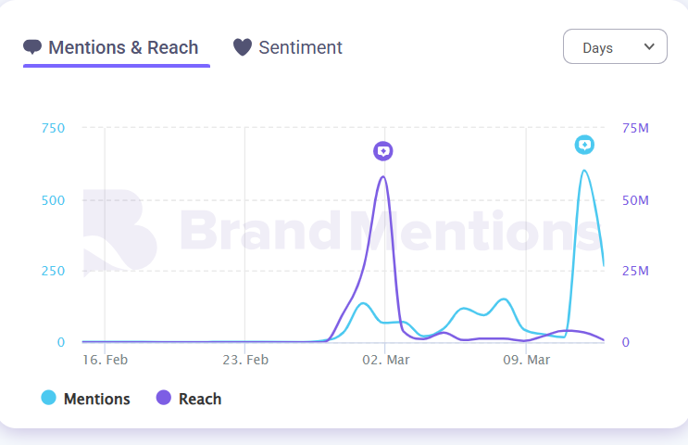Click the 02. Mar date label
Image resolution: width=688 pixels, height=445 pixels.
pos(385,361)
